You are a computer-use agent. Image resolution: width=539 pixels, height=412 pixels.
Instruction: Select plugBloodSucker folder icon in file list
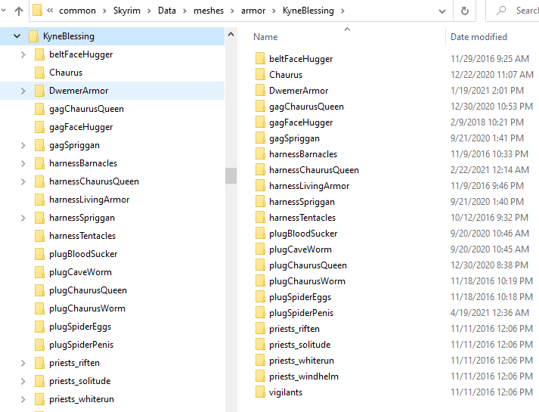(260, 234)
